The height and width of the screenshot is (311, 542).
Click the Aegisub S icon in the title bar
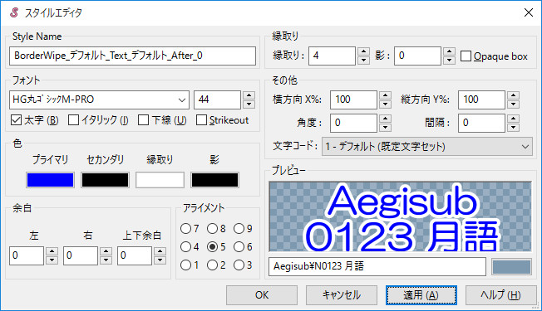[x=14, y=12]
